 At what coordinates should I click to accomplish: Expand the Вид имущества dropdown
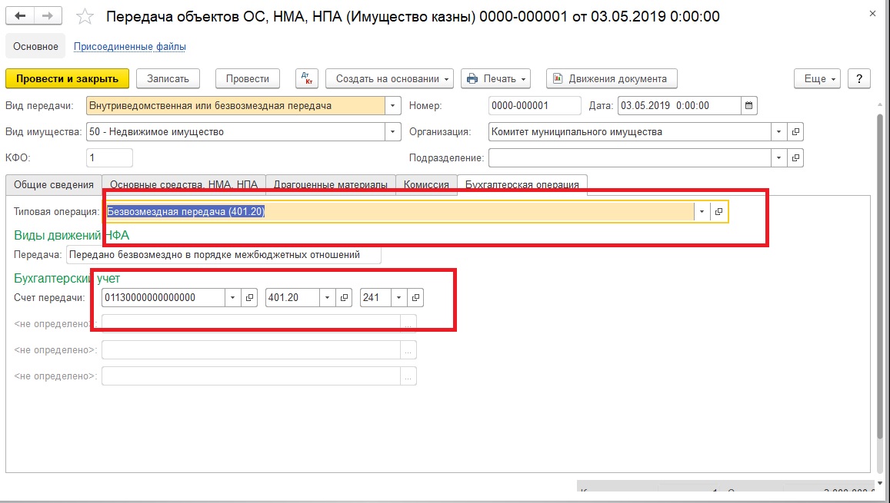tap(393, 131)
